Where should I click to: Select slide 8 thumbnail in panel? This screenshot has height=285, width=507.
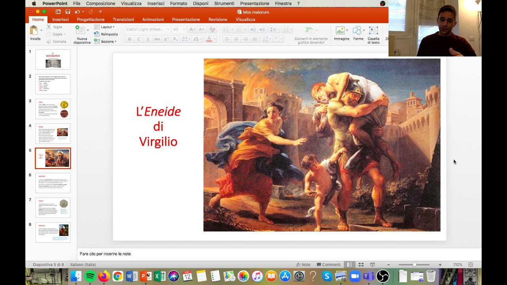click(53, 232)
